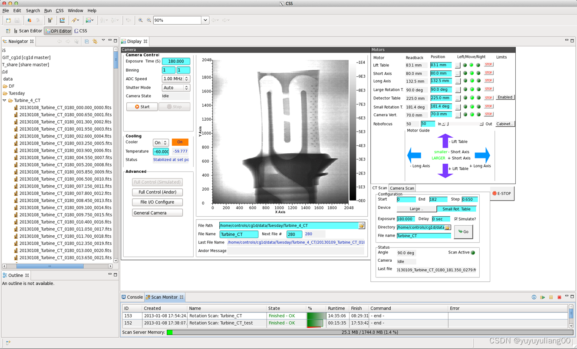Click the Short Axis red STOP button
Image resolution: width=577 pixels, height=349 pixels.
488,72
